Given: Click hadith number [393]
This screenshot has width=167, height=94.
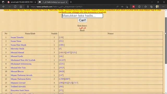Looking at the screenshot, I should tap(61, 86).
